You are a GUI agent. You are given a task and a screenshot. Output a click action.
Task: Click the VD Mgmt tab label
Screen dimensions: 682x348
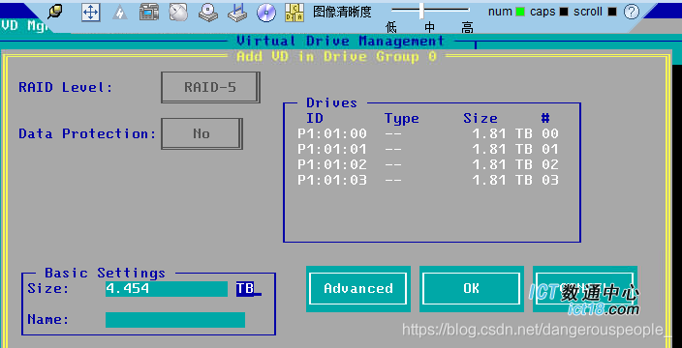[24, 25]
